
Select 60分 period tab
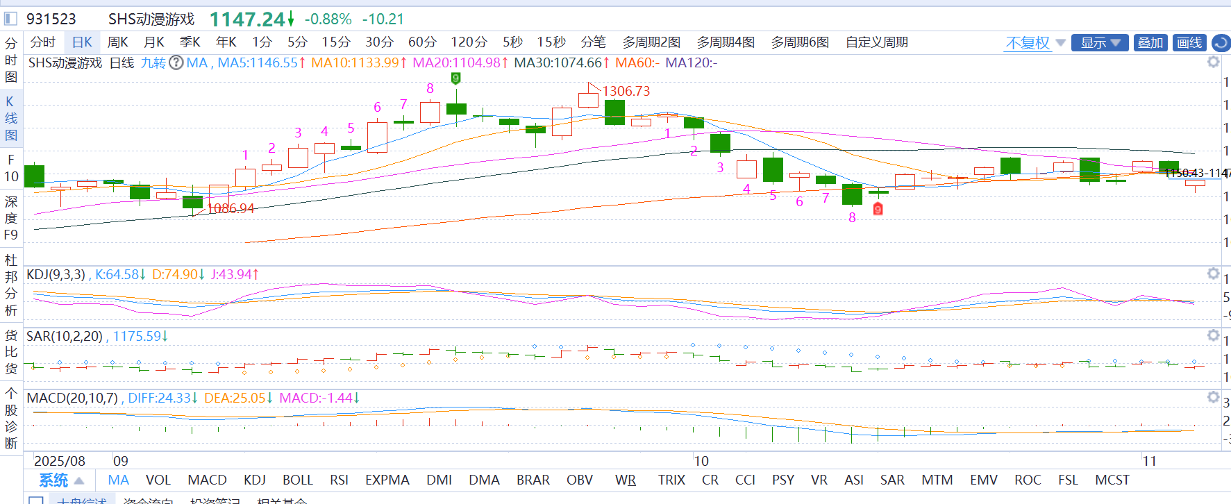tap(422, 42)
